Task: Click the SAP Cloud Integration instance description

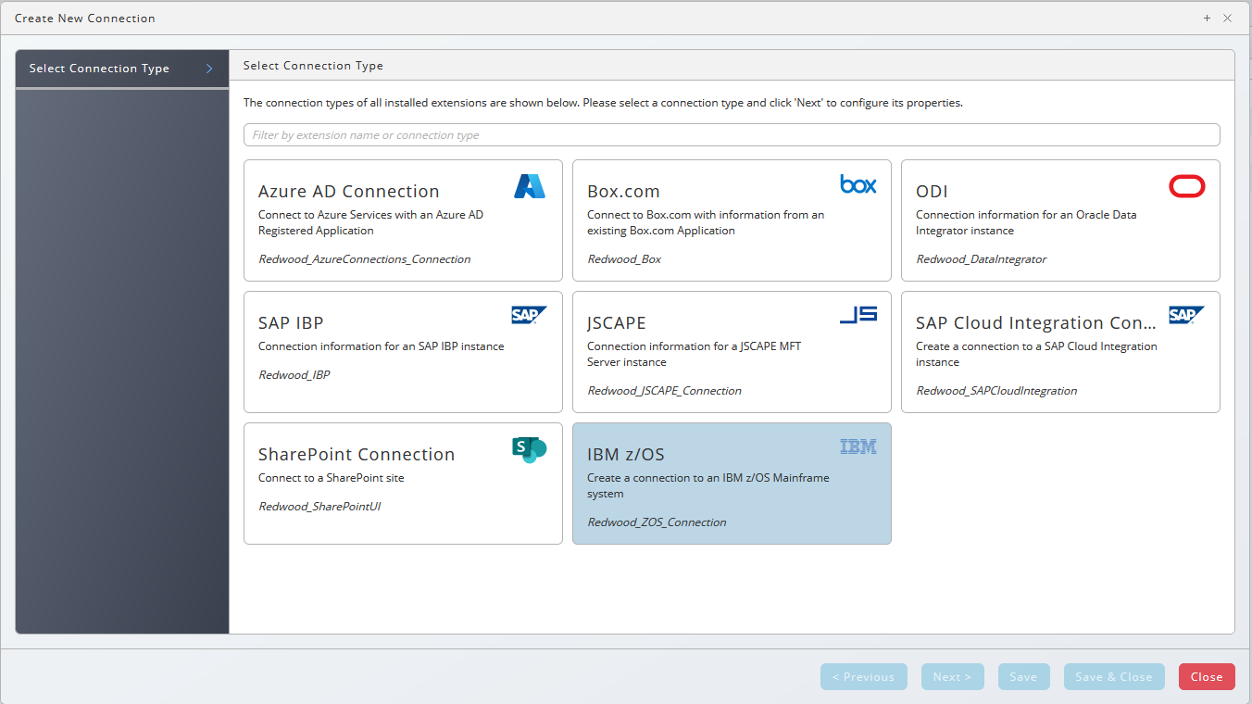Action: tap(1036, 354)
